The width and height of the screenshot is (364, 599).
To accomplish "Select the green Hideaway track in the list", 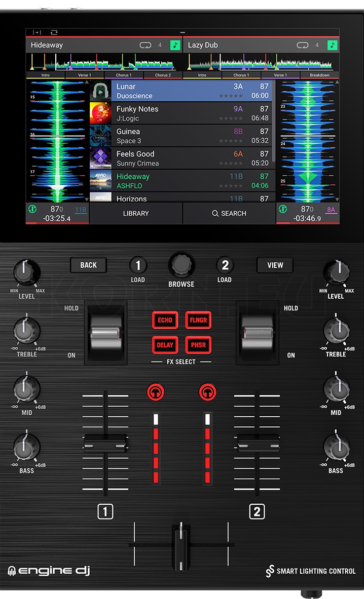I will pos(181,181).
